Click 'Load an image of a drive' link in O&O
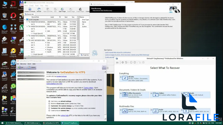The height and width of the screenshot is (125, 223). [127, 55]
